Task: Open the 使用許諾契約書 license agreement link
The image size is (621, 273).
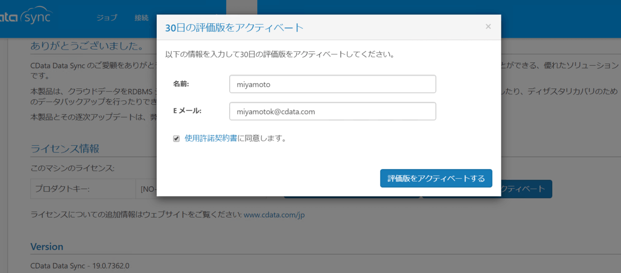Action: [x=211, y=139]
